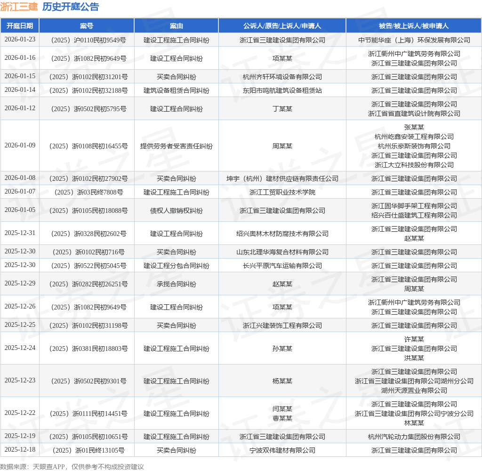
Task: Click defendant 浙江省三建建设集团有限公司湖州分公司
Action: click(x=414, y=381)
